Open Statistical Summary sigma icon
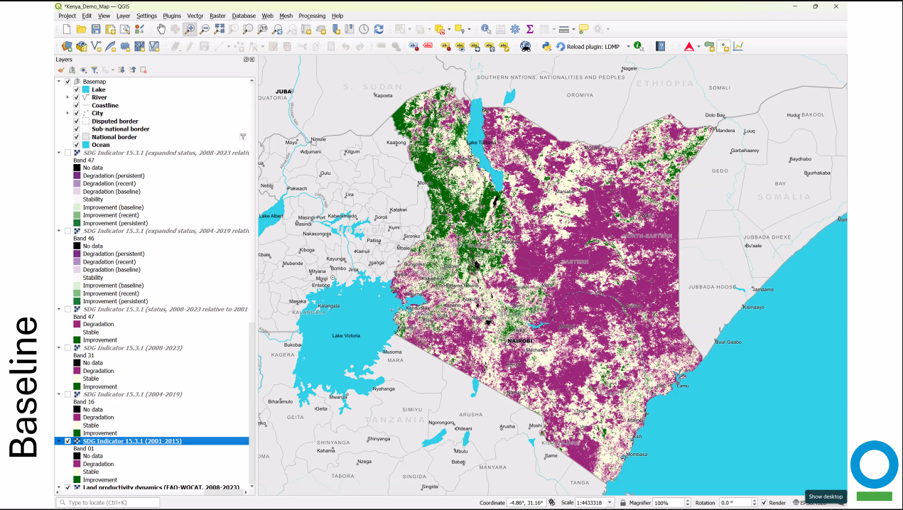This screenshot has height=510, width=903. point(529,29)
